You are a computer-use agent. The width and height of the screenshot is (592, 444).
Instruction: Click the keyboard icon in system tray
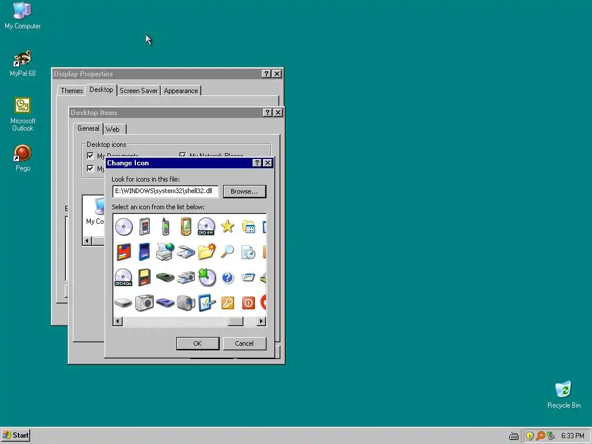pyautogui.click(x=513, y=436)
